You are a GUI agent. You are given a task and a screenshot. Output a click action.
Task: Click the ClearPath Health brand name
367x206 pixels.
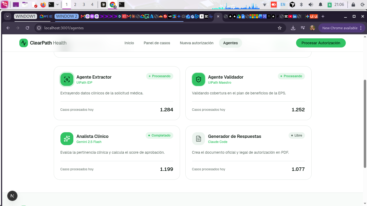click(48, 43)
